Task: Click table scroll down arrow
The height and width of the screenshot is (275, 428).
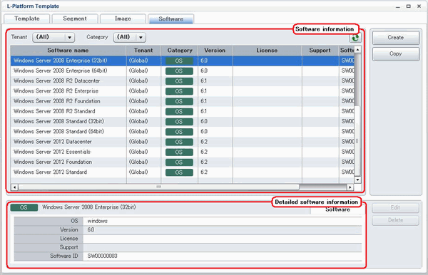Action: (357, 180)
